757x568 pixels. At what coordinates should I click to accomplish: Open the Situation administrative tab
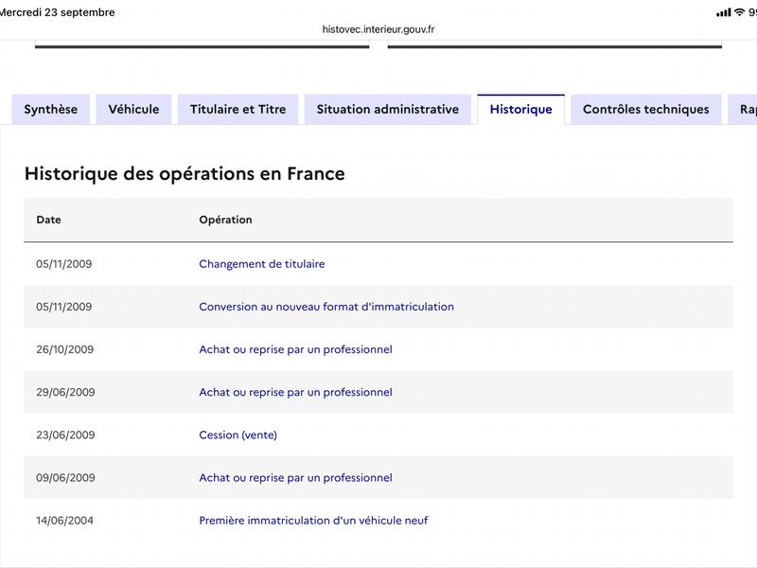click(x=388, y=109)
